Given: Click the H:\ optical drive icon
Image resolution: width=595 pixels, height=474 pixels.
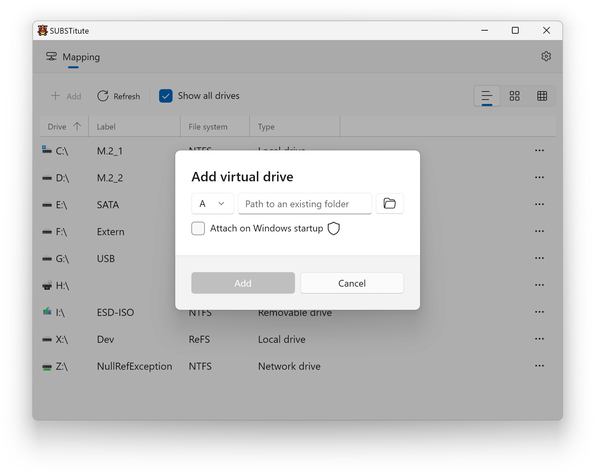Looking at the screenshot, I should pos(47,285).
